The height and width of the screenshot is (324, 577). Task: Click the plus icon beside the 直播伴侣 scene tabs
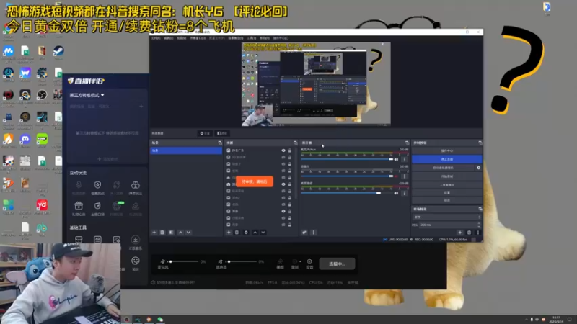pos(141,106)
